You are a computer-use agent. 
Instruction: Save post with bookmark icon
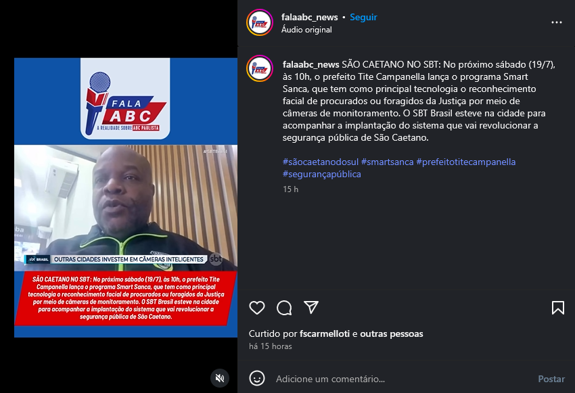click(x=558, y=308)
